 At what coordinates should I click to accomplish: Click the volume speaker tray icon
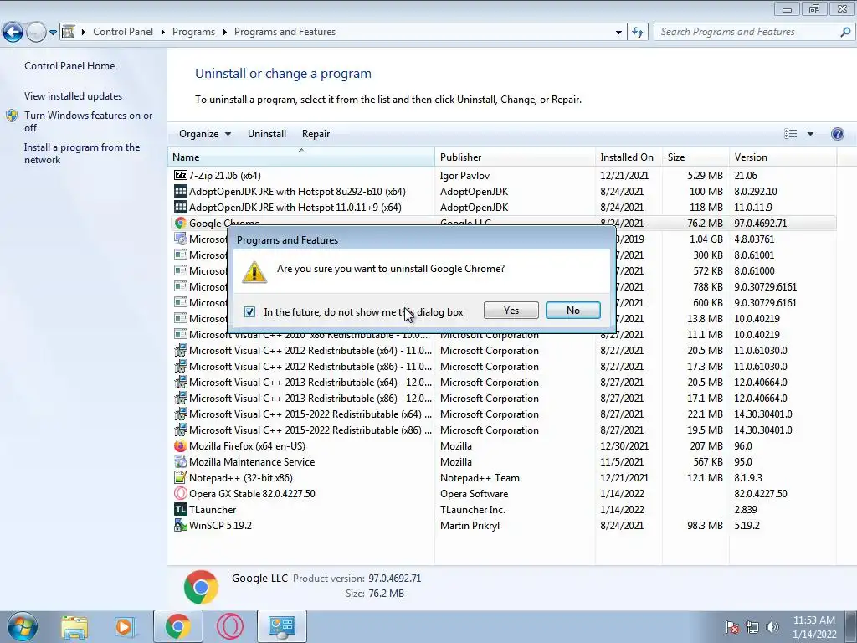(772, 627)
